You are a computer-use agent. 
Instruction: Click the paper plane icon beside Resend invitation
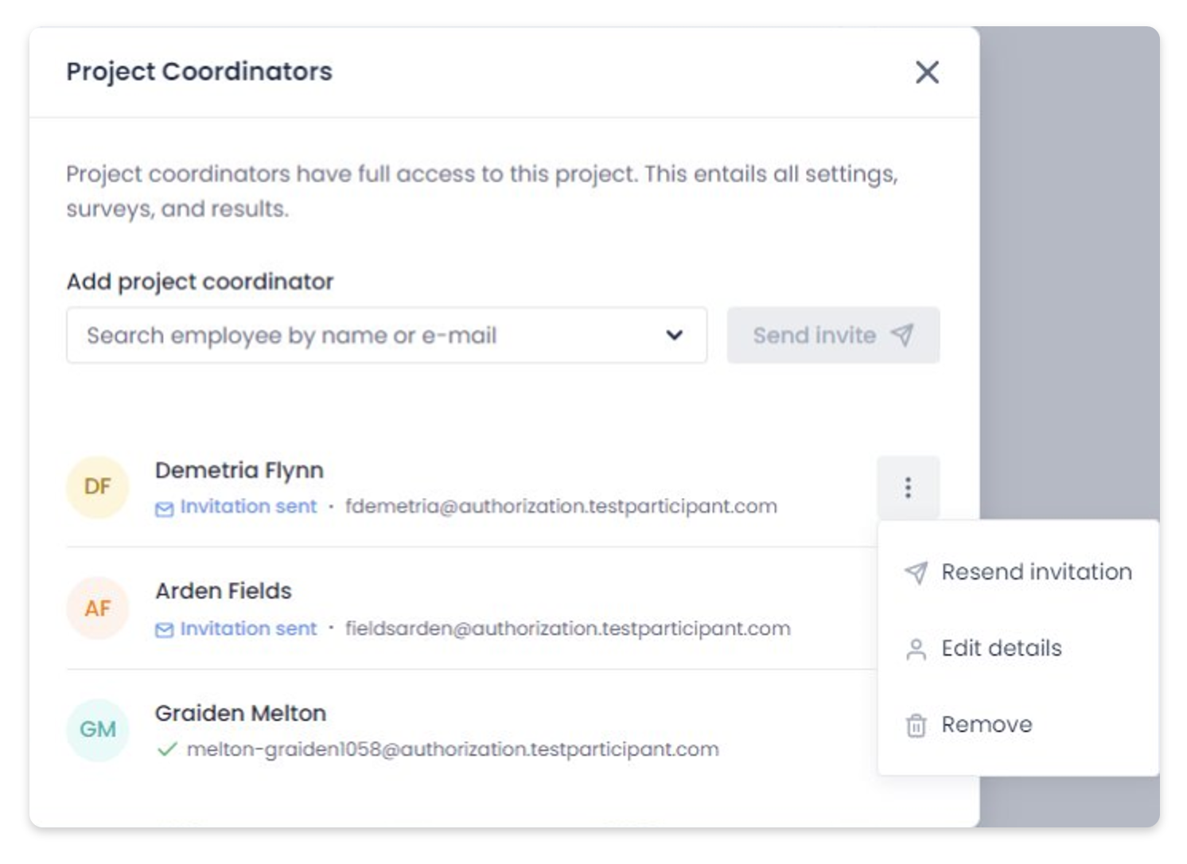click(x=916, y=572)
